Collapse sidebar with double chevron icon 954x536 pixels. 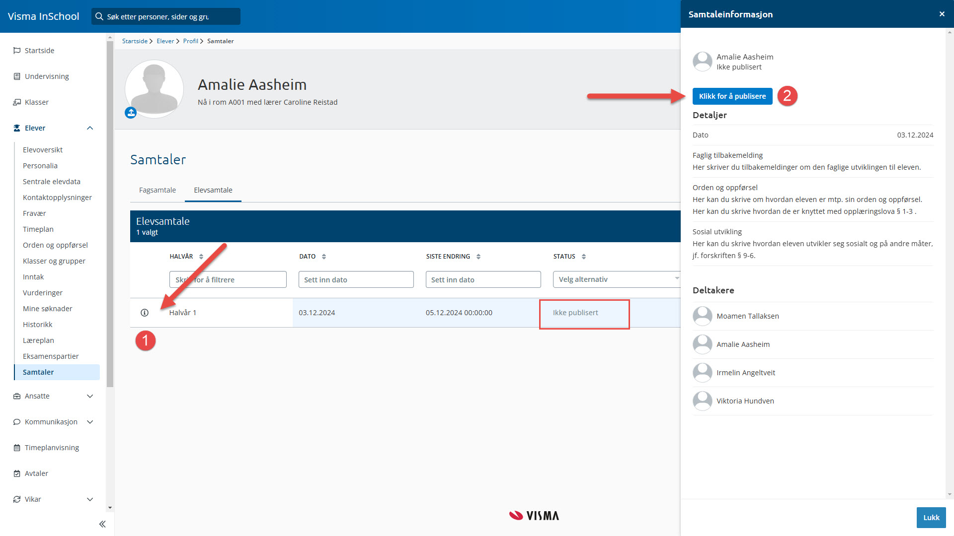click(x=102, y=524)
